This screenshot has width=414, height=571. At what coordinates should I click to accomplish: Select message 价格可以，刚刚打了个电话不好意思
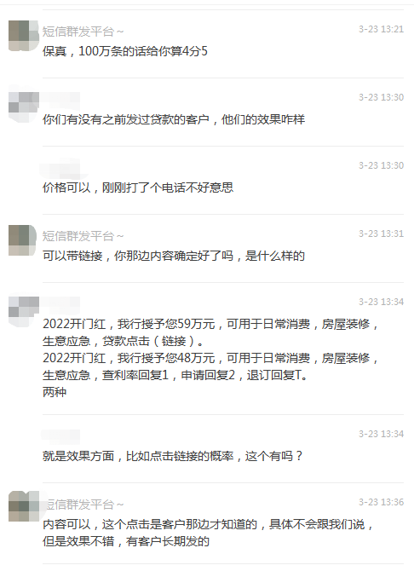coord(138,187)
